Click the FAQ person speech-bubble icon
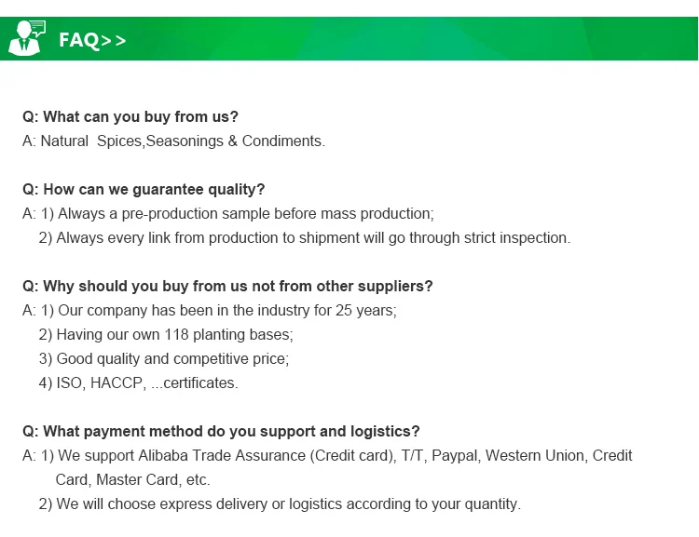The width and height of the screenshot is (699, 537). 27,38
